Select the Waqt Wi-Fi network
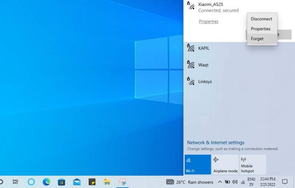295x188 pixels. point(239,65)
